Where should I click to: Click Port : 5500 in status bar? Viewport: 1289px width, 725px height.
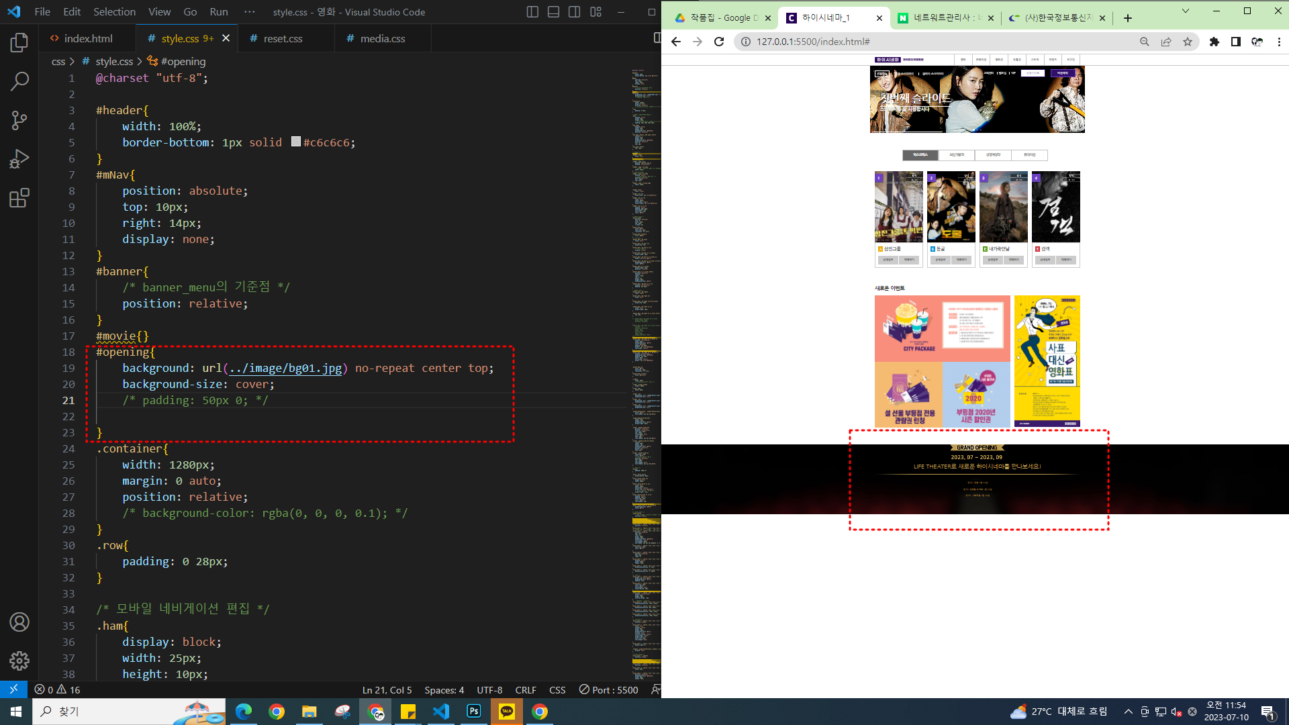(608, 690)
